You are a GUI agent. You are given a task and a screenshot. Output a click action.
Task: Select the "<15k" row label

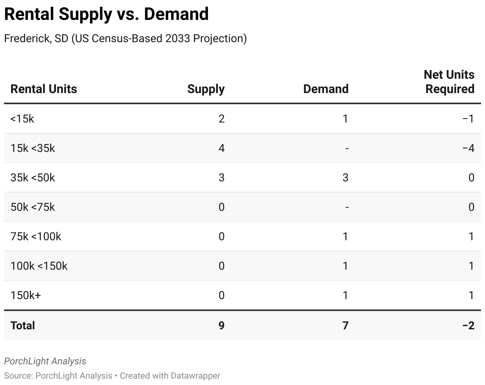coord(22,119)
